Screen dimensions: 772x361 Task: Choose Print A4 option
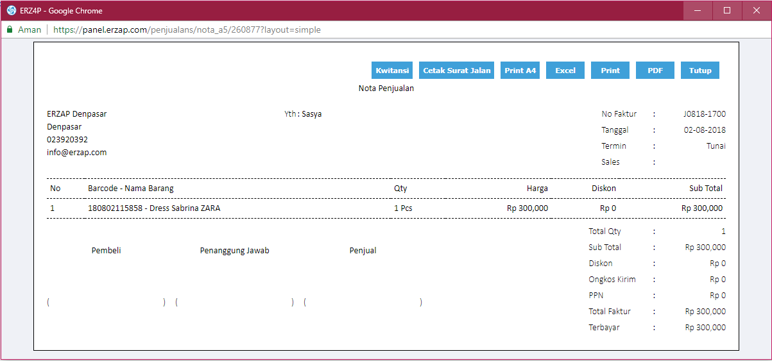[x=520, y=71]
